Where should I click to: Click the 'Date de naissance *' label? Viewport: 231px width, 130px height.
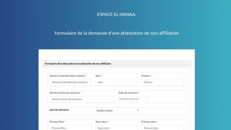click(129, 93)
